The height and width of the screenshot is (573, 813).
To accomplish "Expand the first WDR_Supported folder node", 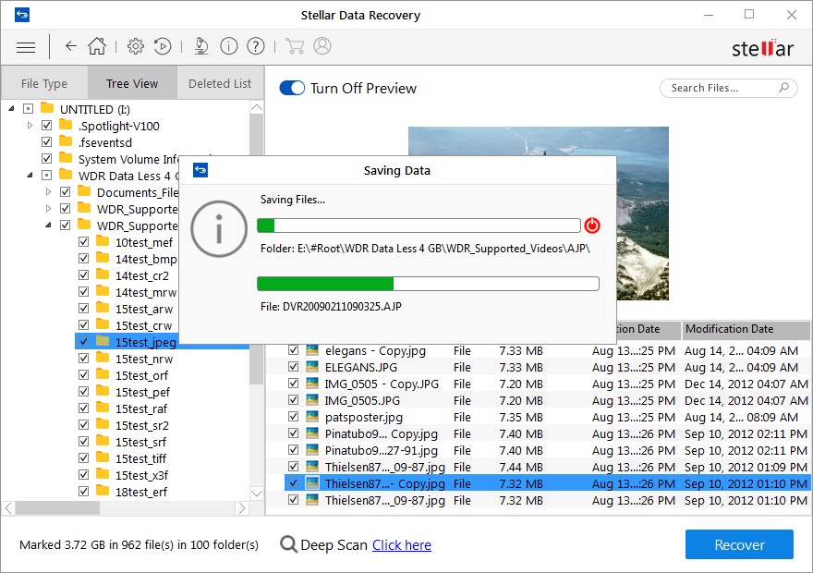I will tap(48, 209).
